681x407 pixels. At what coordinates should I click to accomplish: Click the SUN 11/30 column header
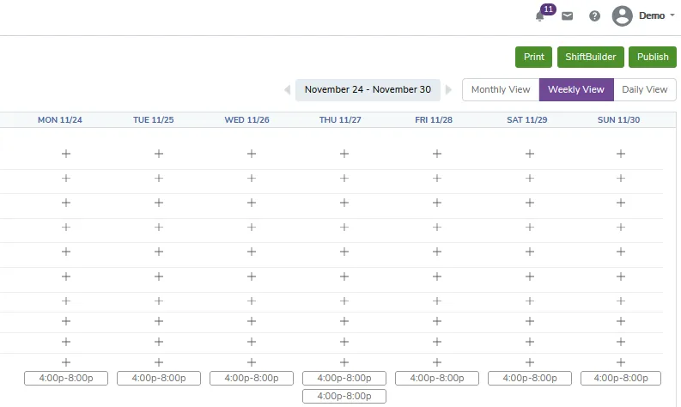point(618,120)
